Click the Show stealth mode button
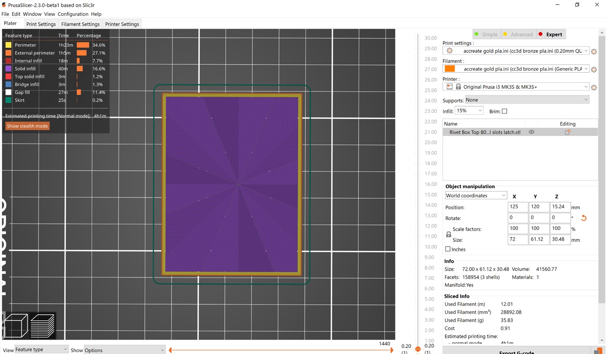 27,126
